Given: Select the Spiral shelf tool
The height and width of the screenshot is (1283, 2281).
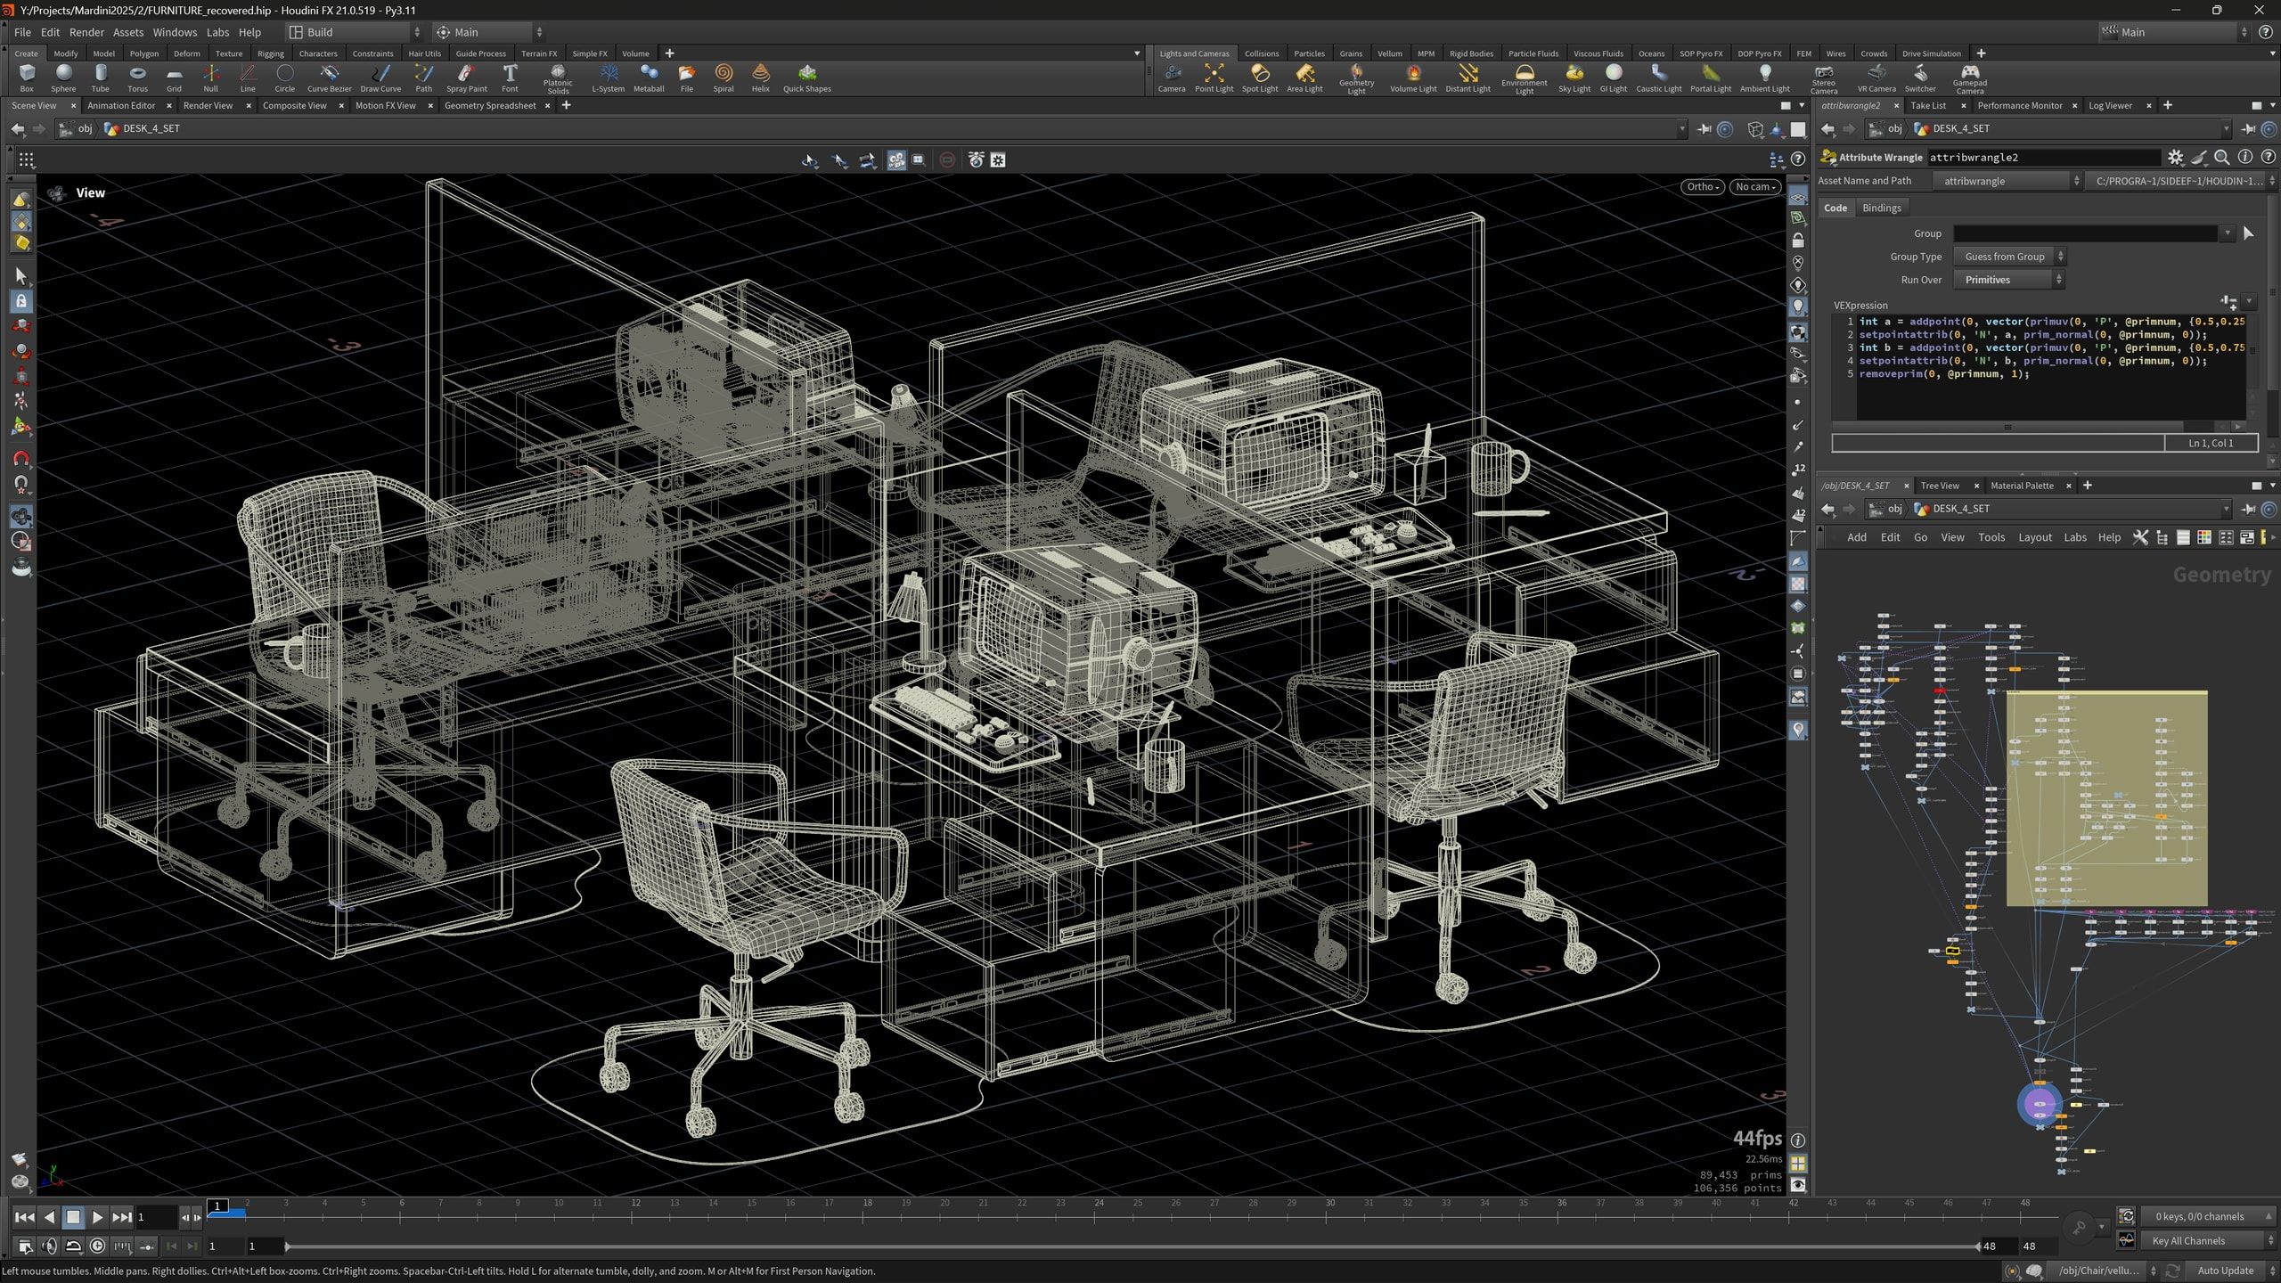Looking at the screenshot, I should point(724,78).
